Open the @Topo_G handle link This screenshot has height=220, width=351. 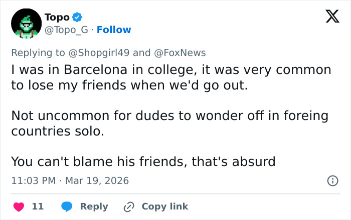click(x=67, y=30)
